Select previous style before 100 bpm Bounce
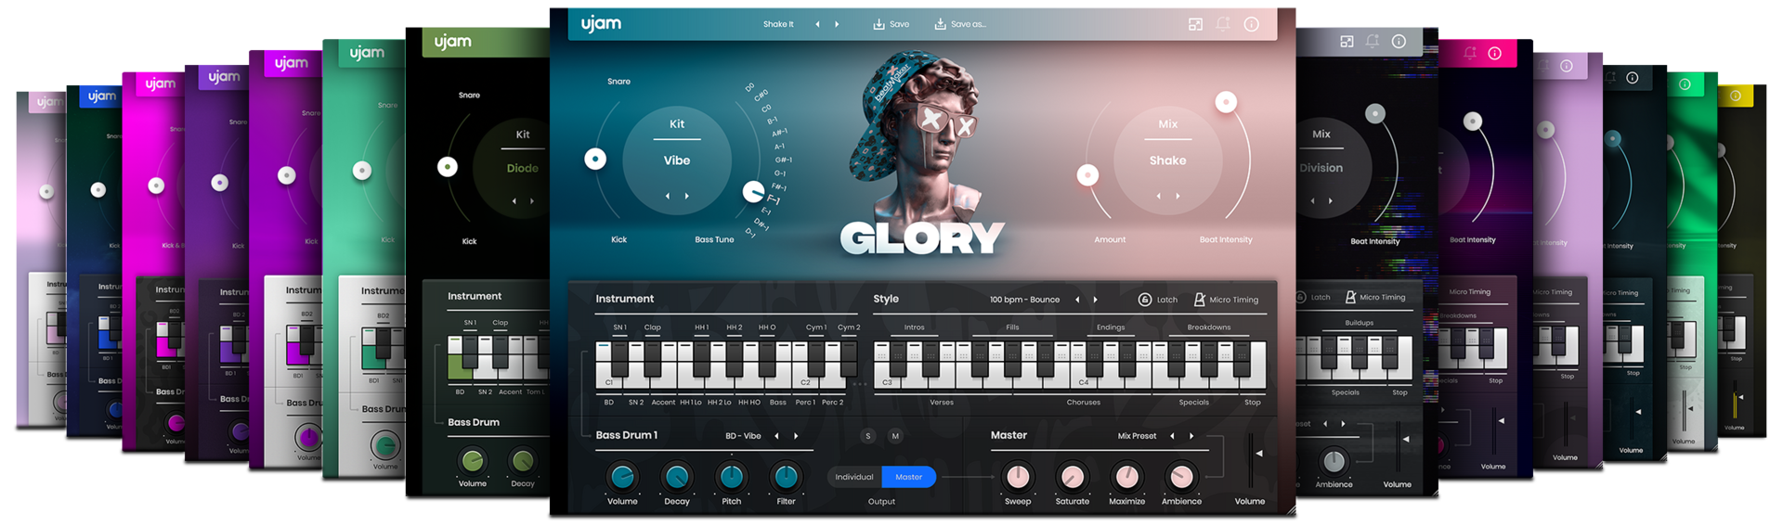Image resolution: width=1783 pixels, height=526 pixels. click(1077, 300)
